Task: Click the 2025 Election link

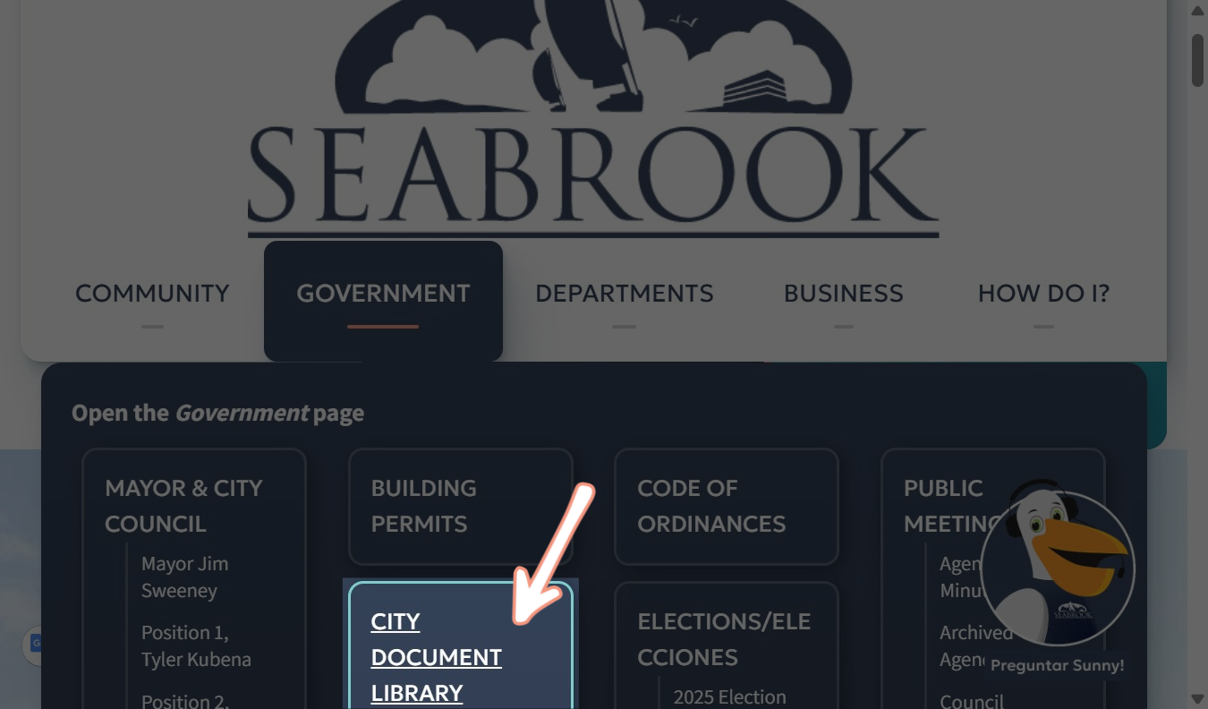Action: point(729,697)
